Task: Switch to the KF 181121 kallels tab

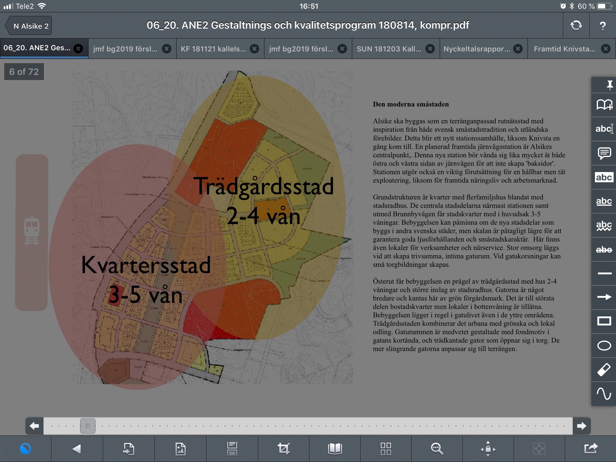Action: (x=213, y=49)
